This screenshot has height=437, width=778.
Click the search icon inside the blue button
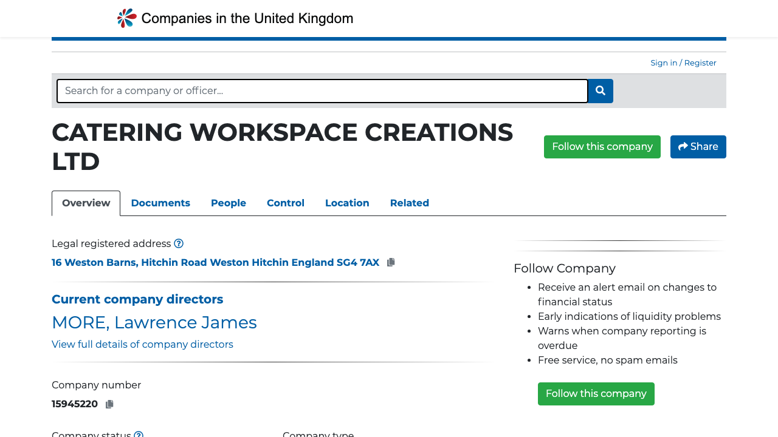coord(600,91)
